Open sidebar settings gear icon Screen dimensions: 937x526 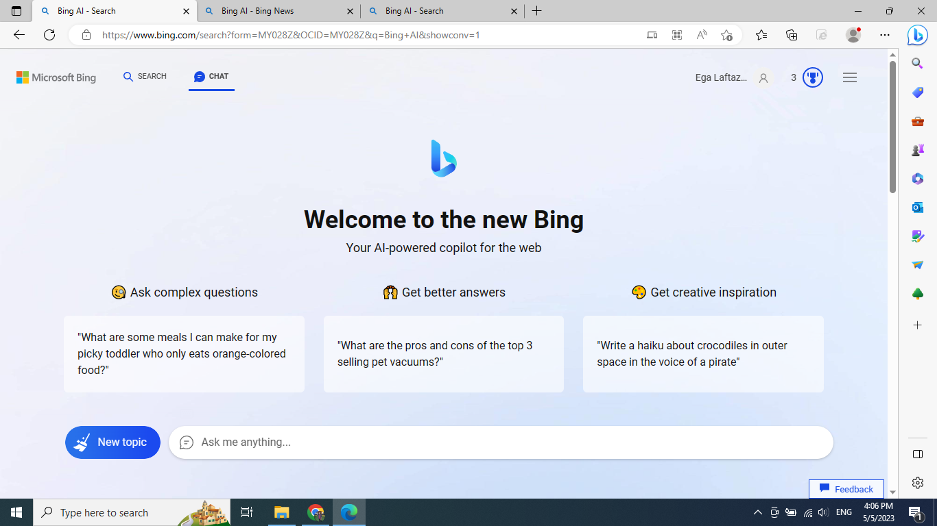pos(917,483)
